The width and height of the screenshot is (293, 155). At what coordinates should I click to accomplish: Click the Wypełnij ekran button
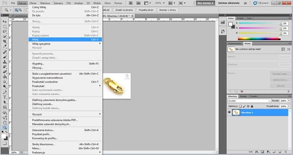click(x=146, y=10)
